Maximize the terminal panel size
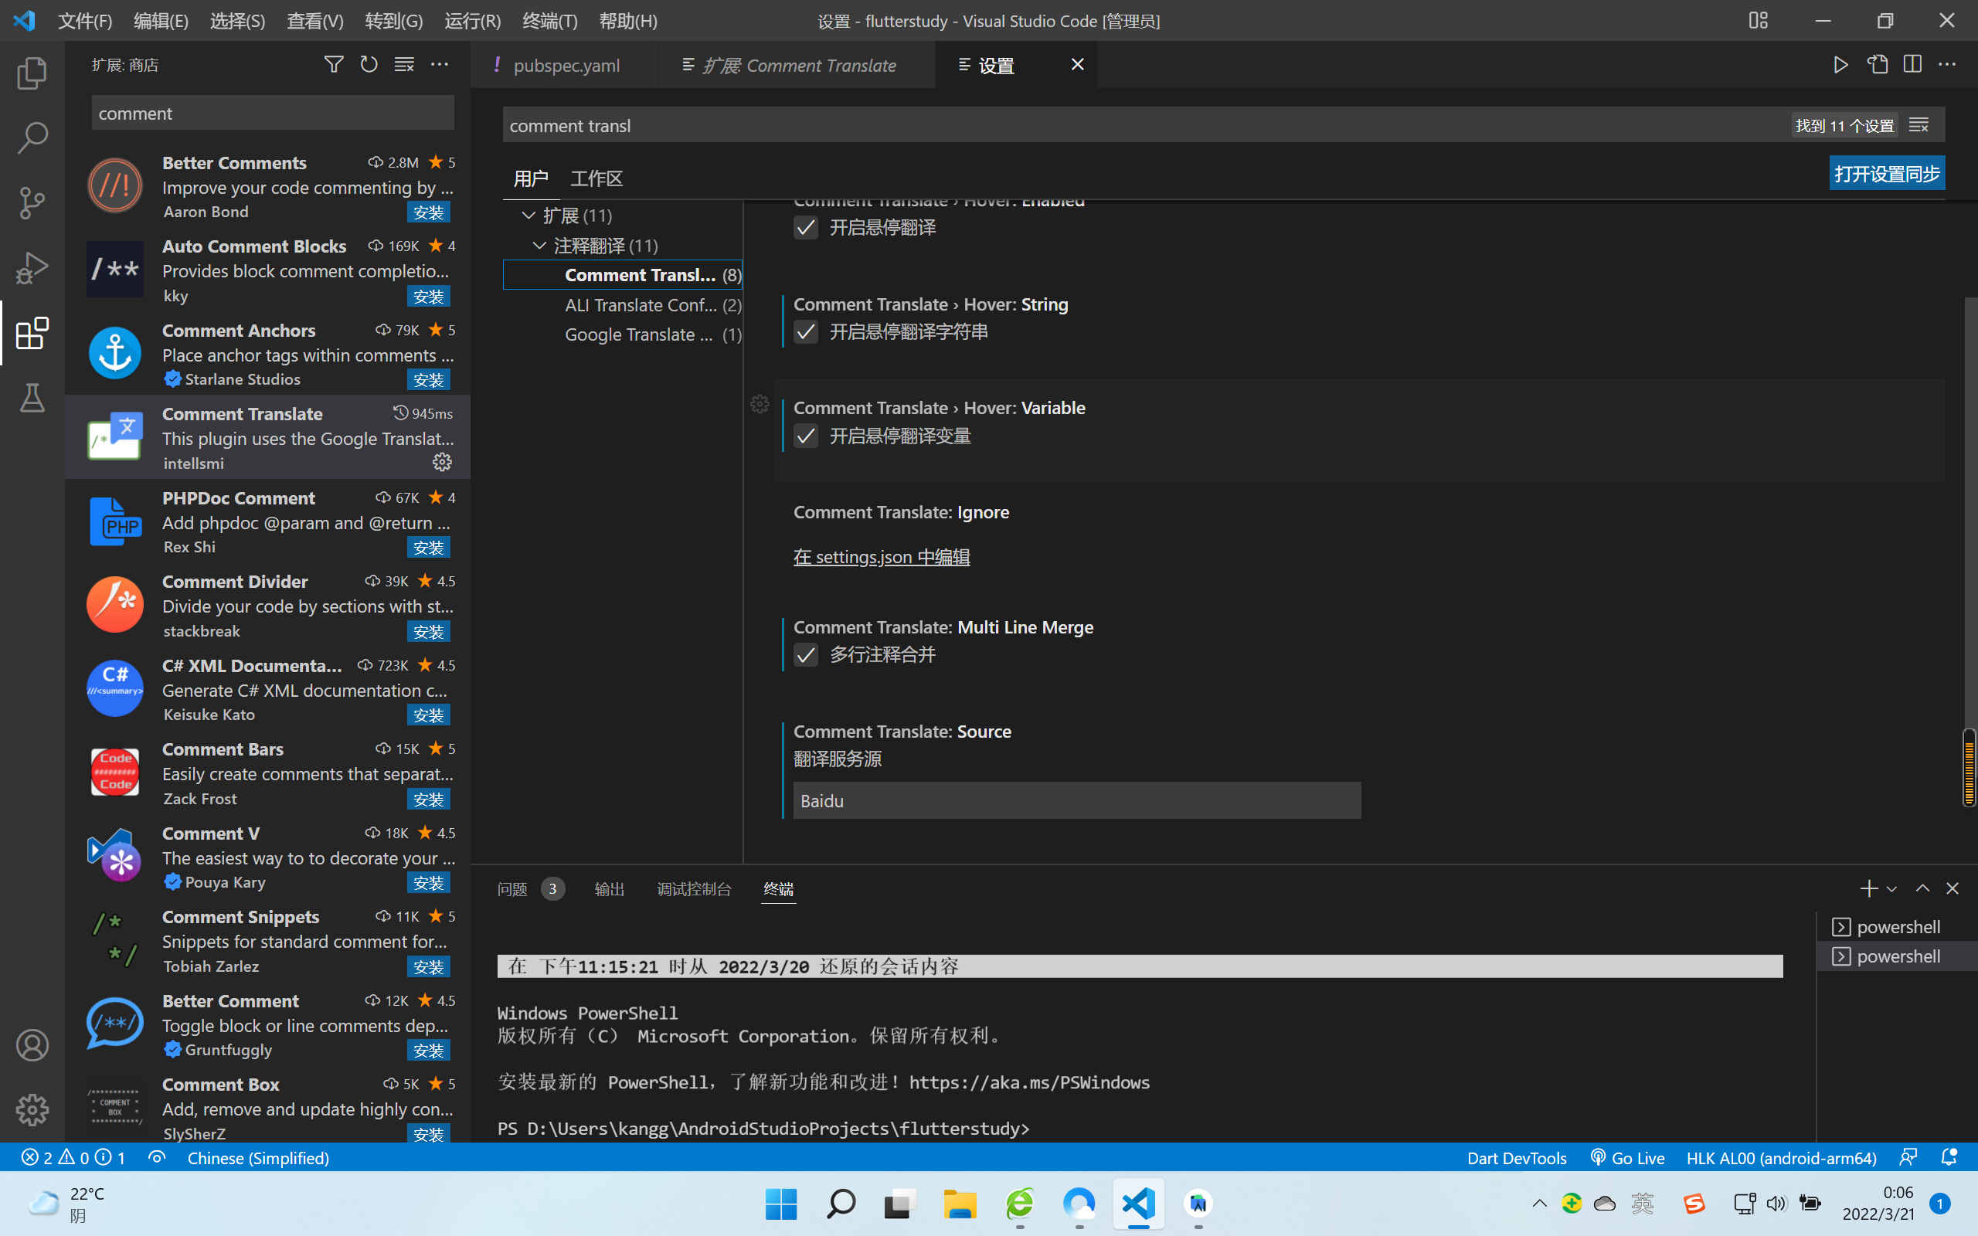Screen dimensions: 1978x1236 [1922, 888]
